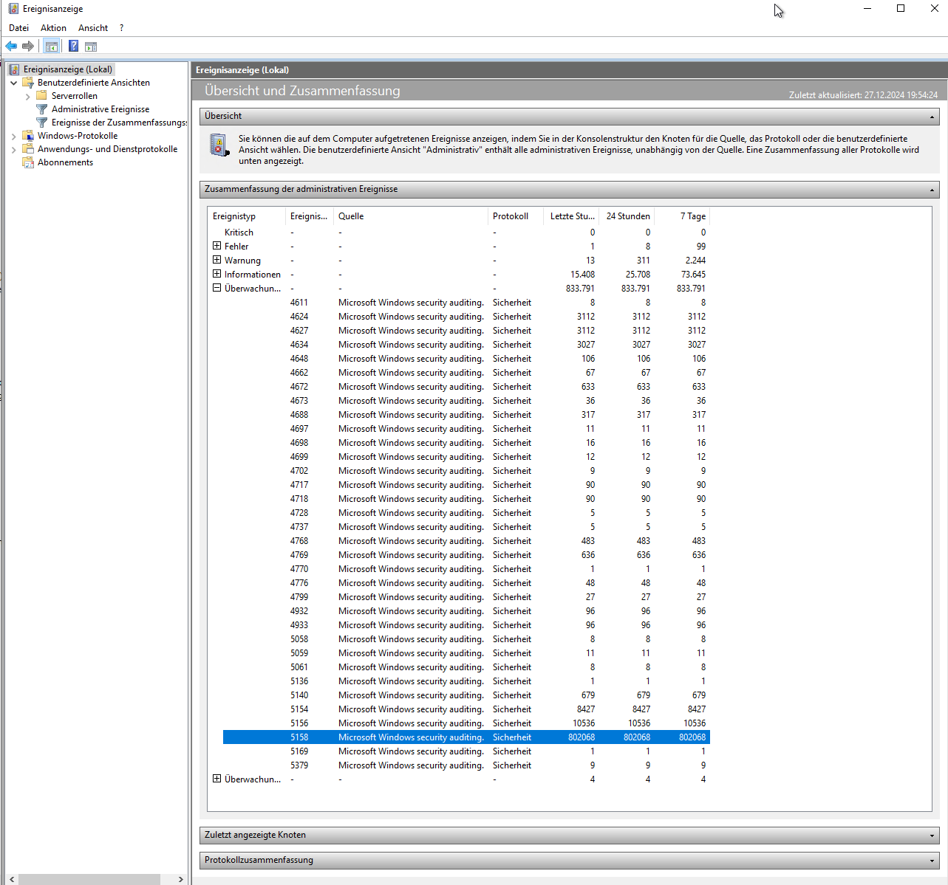
Task: Collapse the Übersicht section header arrow
Action: [932, 117]
